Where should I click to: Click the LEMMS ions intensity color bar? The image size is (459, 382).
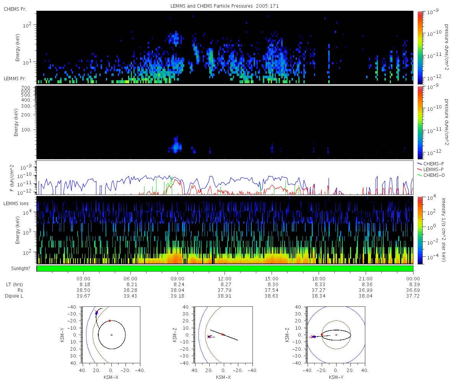420,230
